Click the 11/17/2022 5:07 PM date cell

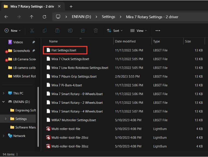click(x=129, y=111)
